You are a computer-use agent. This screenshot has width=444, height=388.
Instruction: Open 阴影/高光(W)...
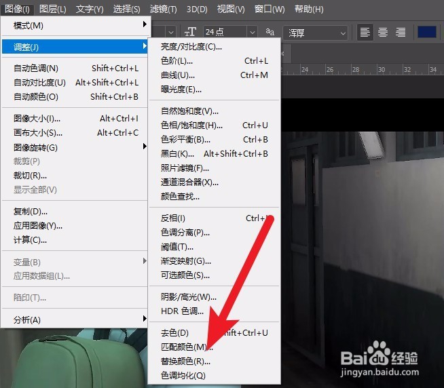[215, 297]
